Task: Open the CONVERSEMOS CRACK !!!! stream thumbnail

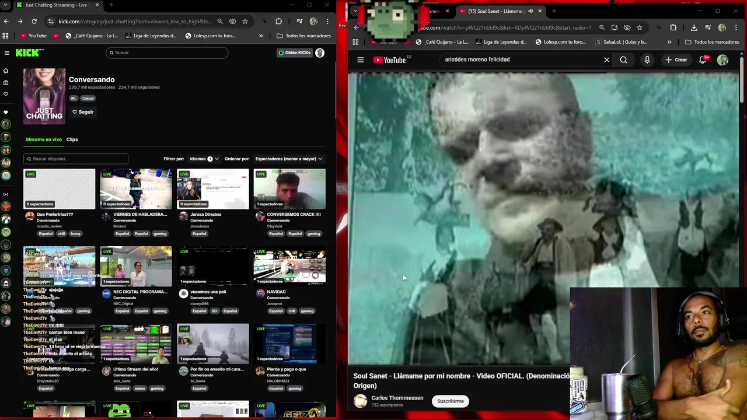Action: (x=289, y=189)
